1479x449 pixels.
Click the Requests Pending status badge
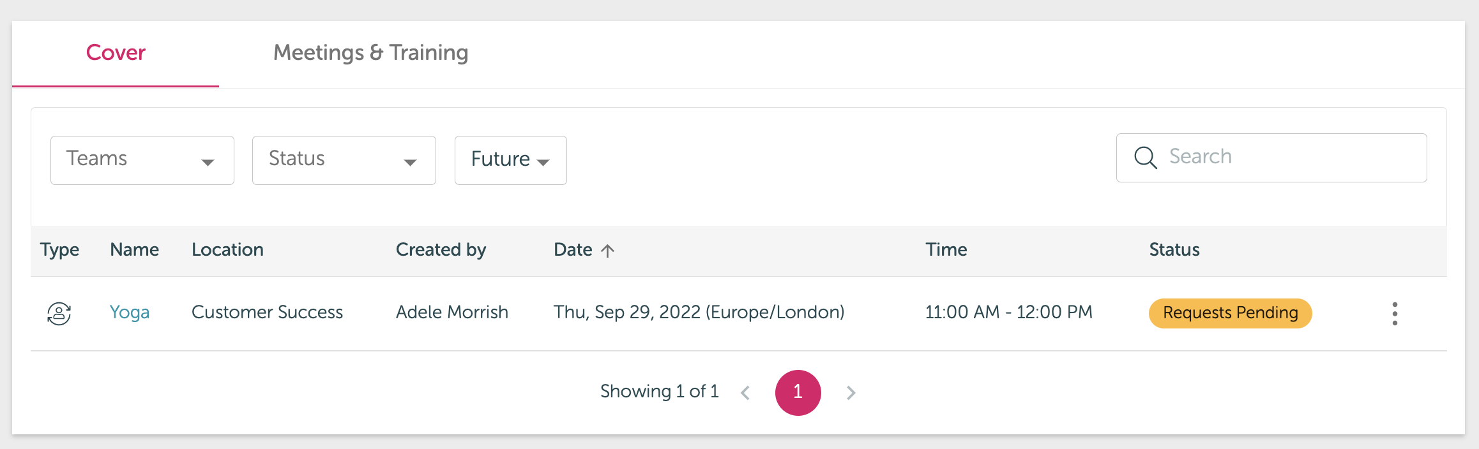click(1231, 313)
